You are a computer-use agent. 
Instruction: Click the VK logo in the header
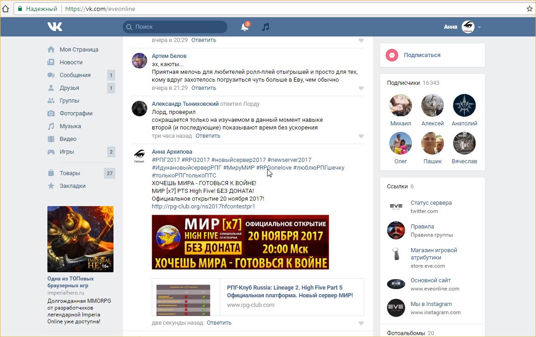tap(55, 27)
